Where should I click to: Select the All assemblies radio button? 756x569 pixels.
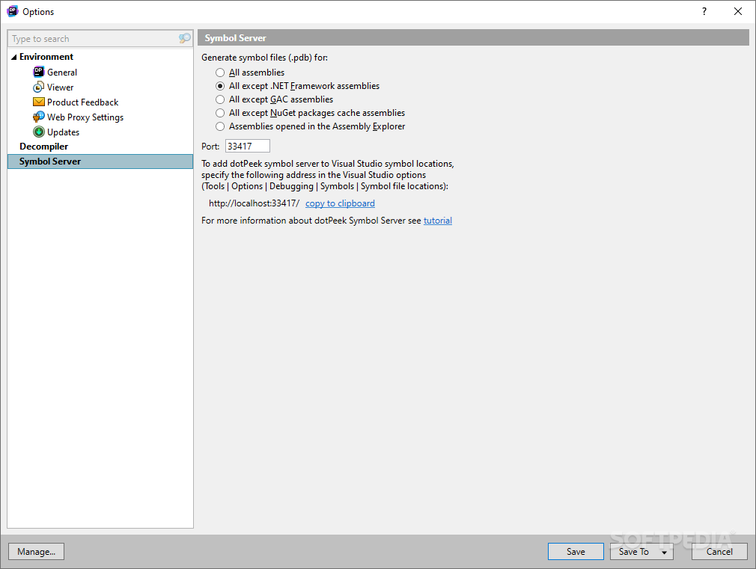pyautogui.click(x=220, y=73)
